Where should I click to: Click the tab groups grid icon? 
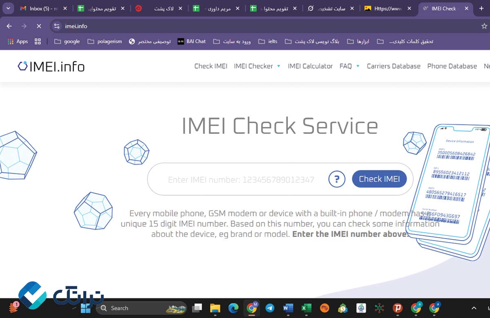coord(38,41)
